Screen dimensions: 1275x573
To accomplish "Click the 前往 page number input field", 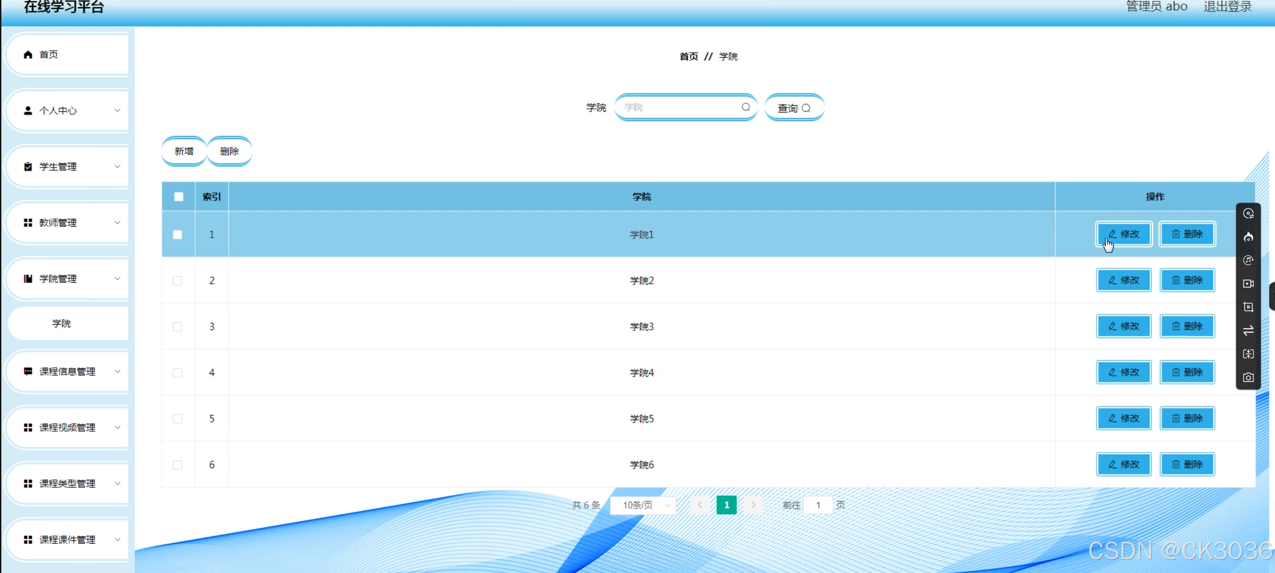I will coord(817,505).
